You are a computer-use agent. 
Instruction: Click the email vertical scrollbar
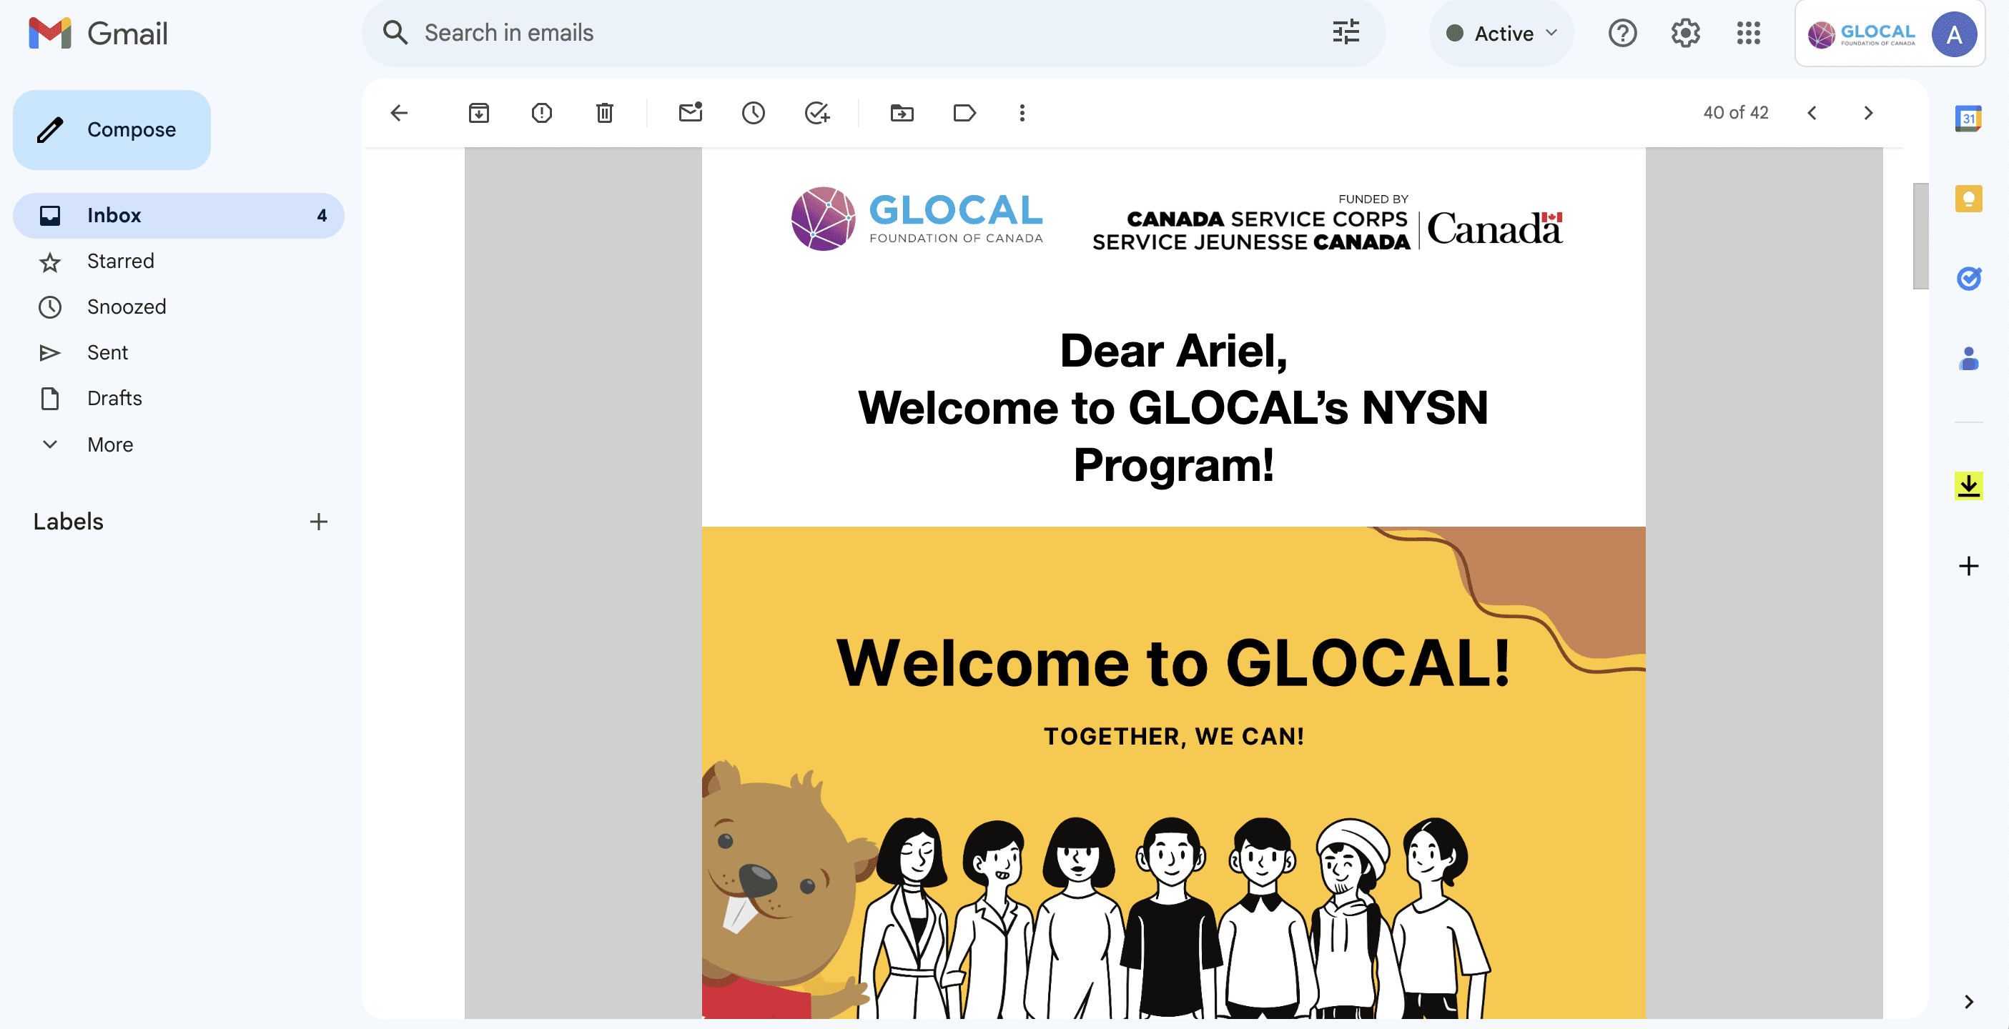point(1920,235)
